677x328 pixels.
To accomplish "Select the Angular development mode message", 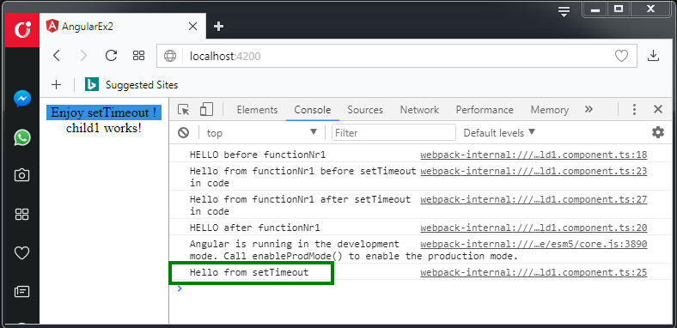I will pyautogui.click(x=354, y=251).
